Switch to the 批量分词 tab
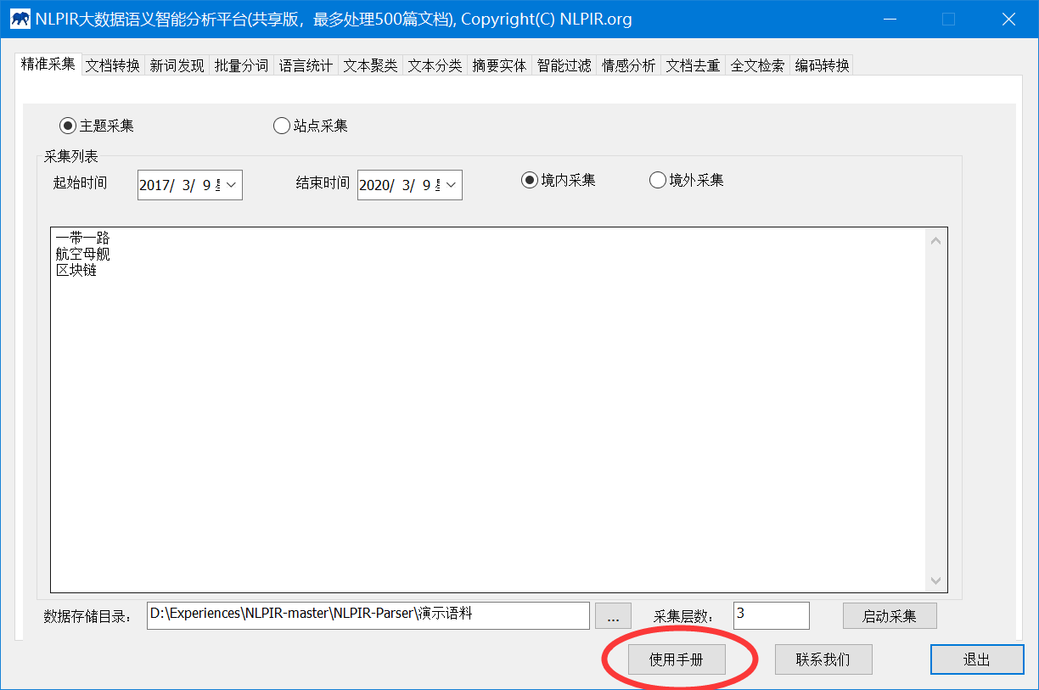 (x=241, y=64)
